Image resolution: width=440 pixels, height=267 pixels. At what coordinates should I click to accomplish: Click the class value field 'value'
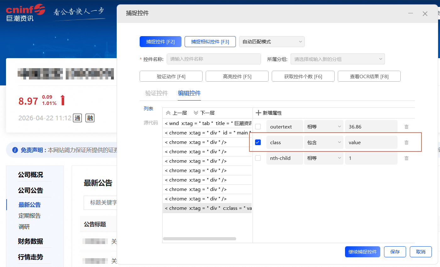coord(371,143)
